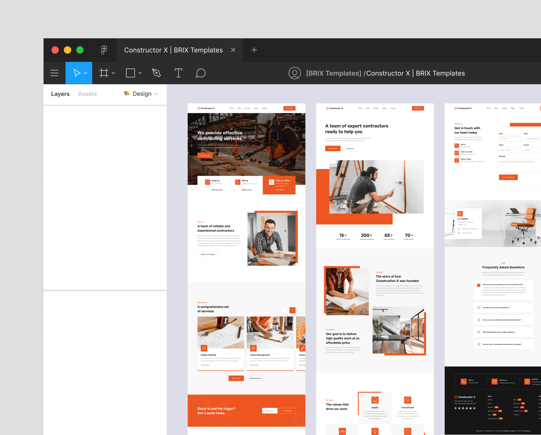Expand the Move tool options chevron

pos(87,73)
